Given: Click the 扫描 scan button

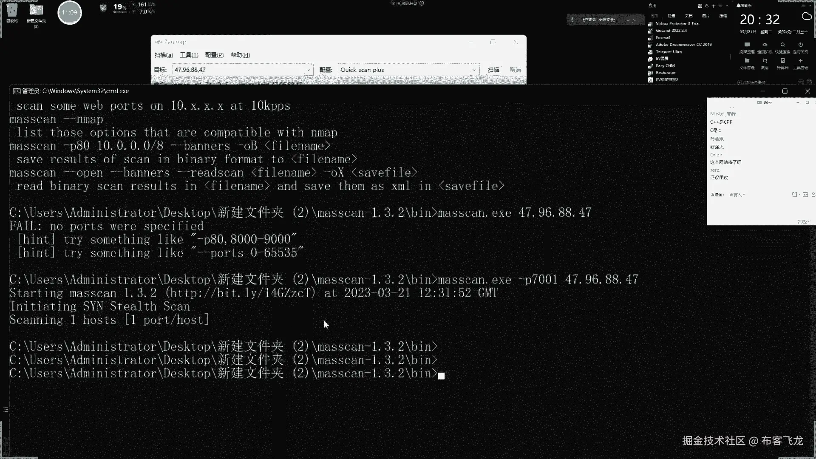Looking at the screenshot, I should pos(493,70).
